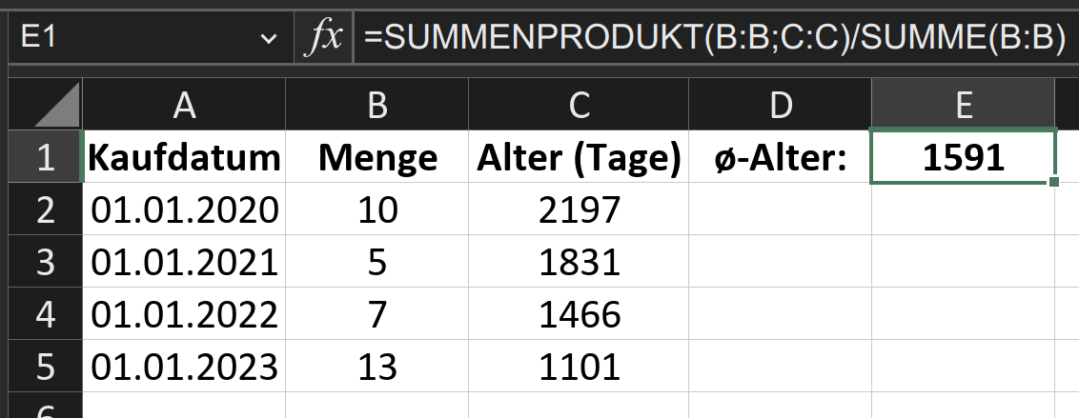Select column C header
This screenshot has height=418, width=1079.
(580, 106)
